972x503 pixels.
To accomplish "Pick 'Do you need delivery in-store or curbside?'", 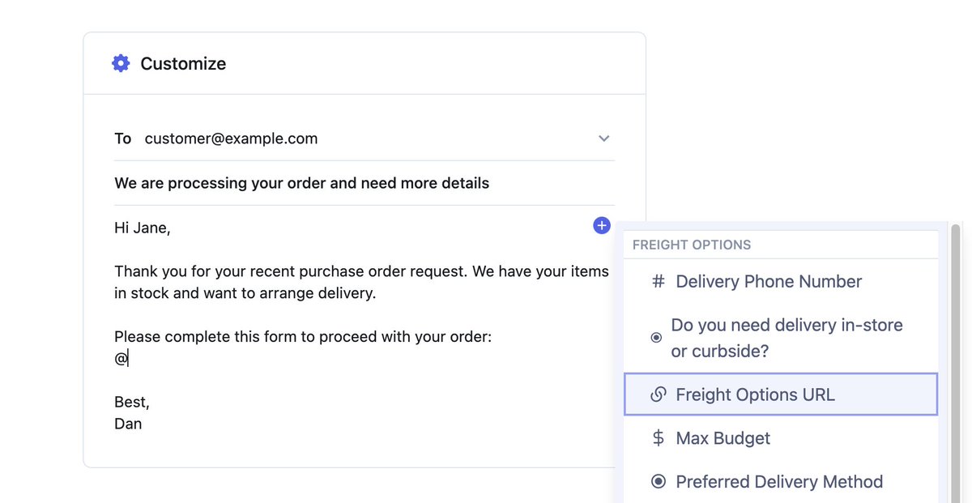I will (x=786, y=338).
